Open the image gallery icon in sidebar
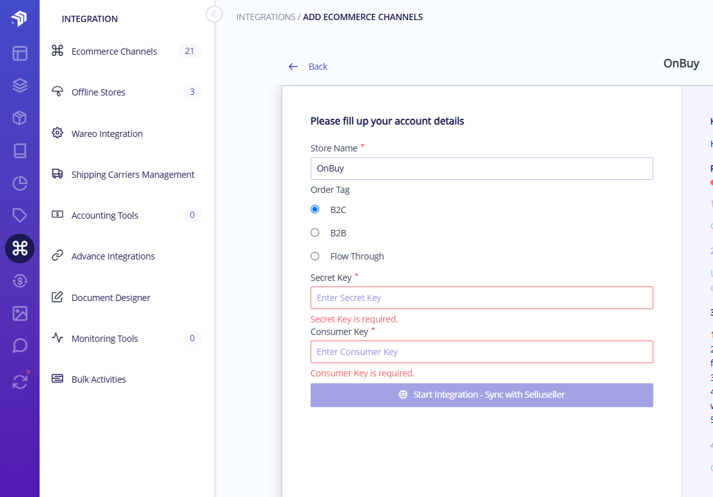 19,313
